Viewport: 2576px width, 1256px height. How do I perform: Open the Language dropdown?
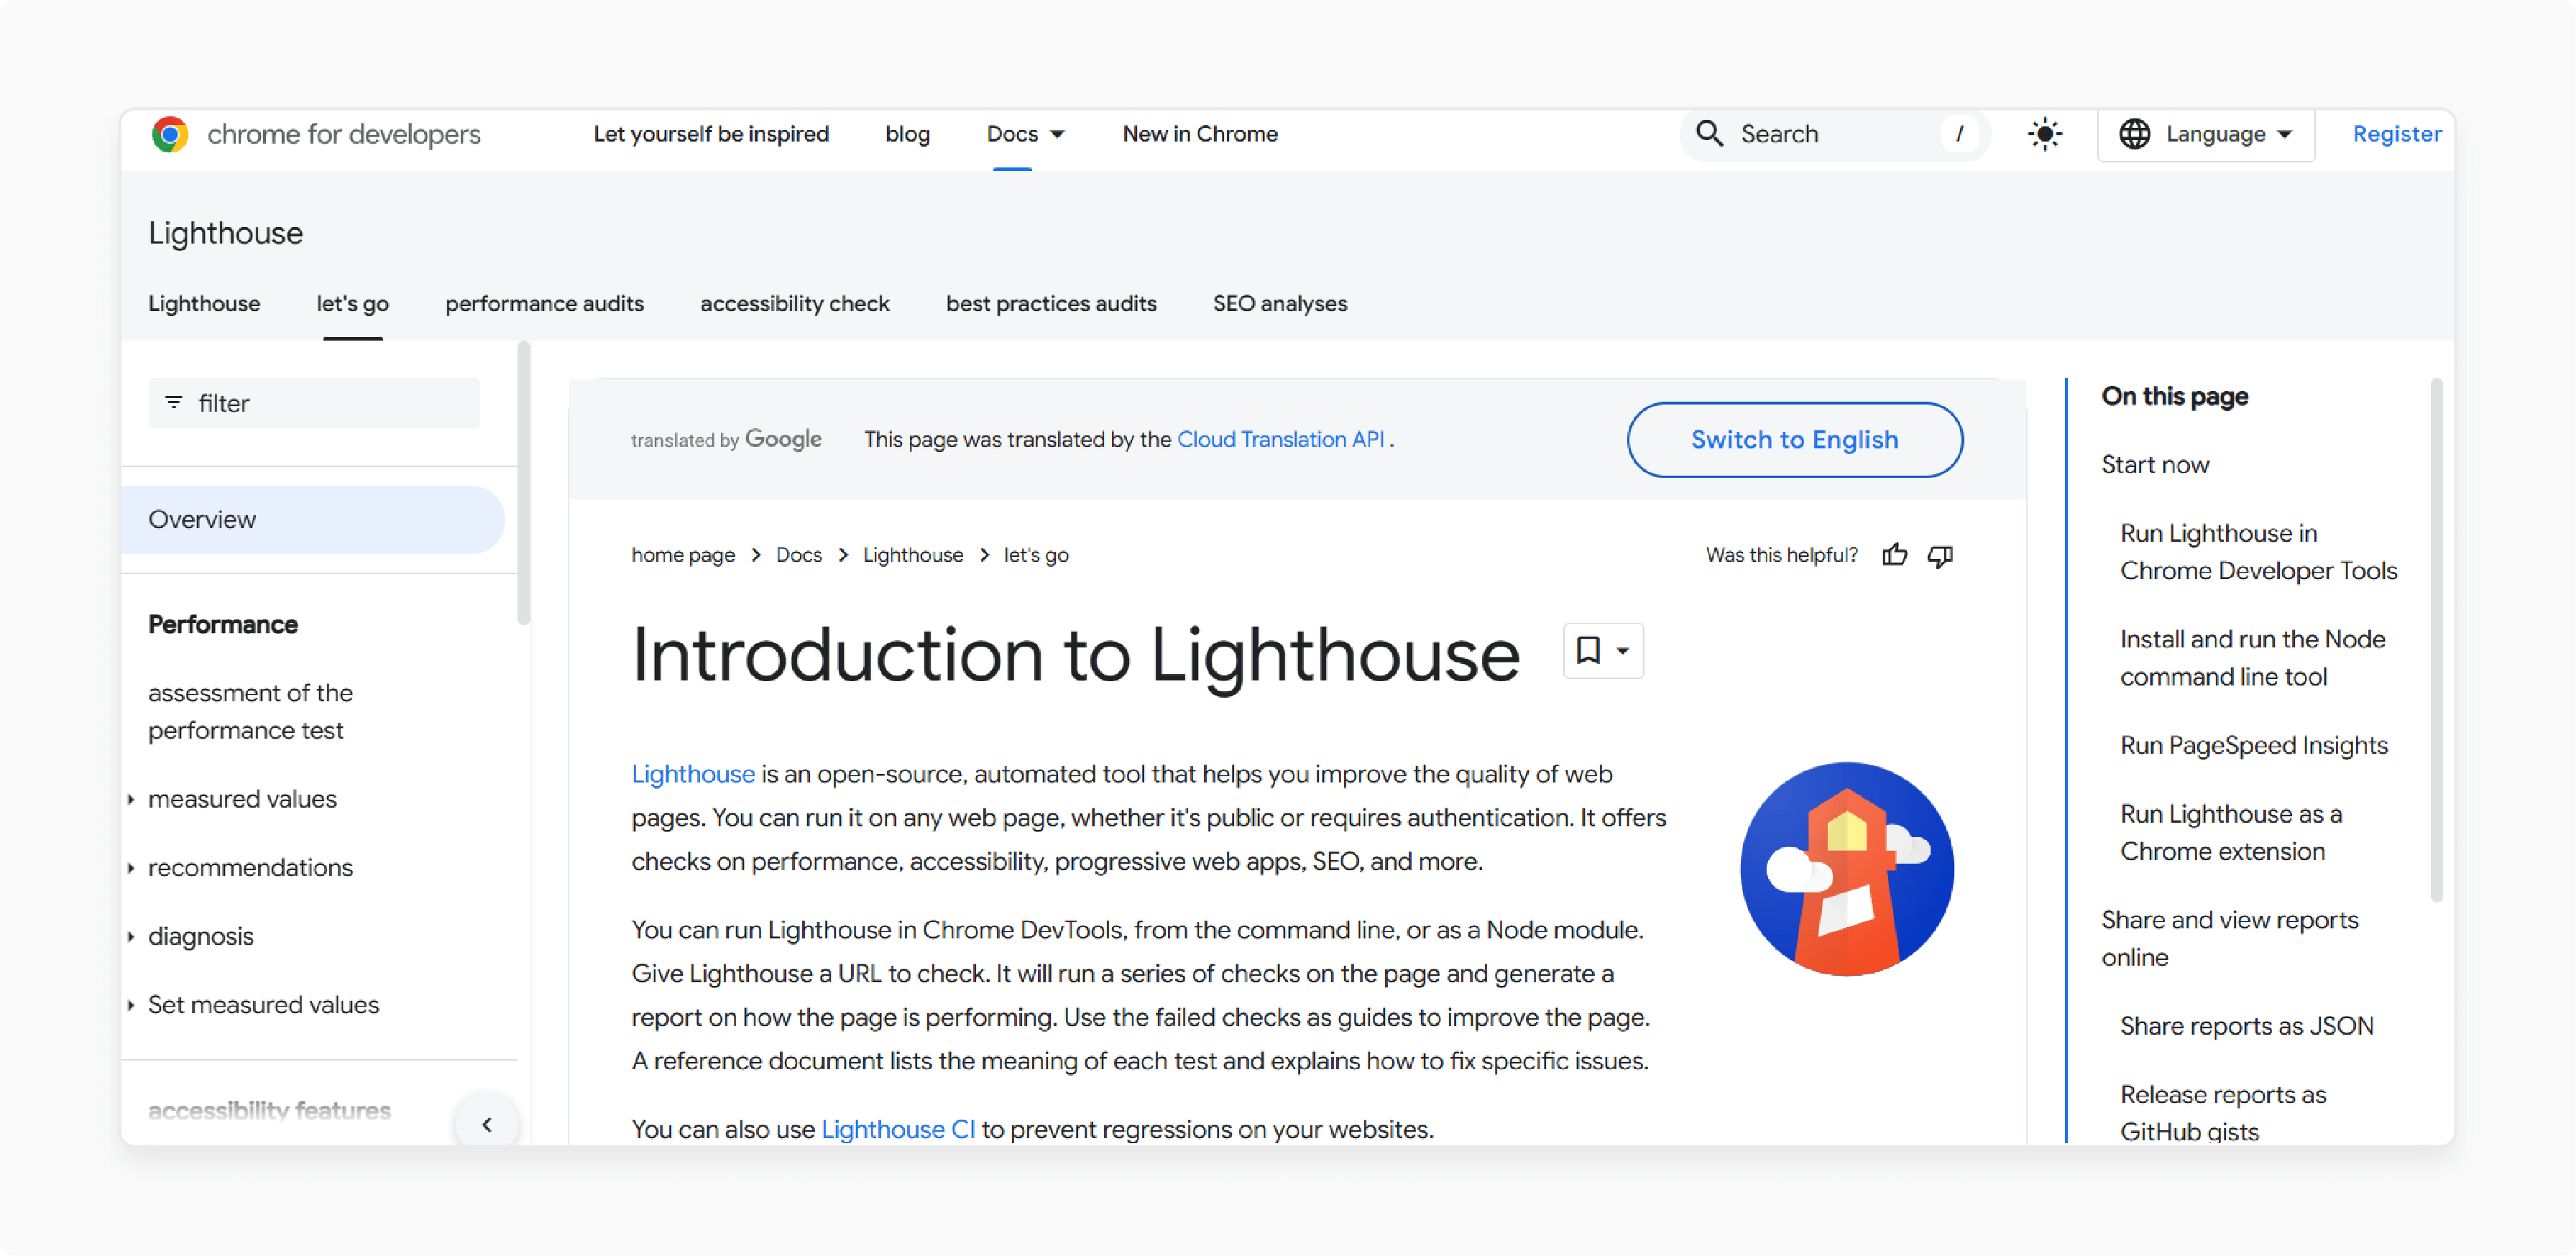click(2206, 134)
